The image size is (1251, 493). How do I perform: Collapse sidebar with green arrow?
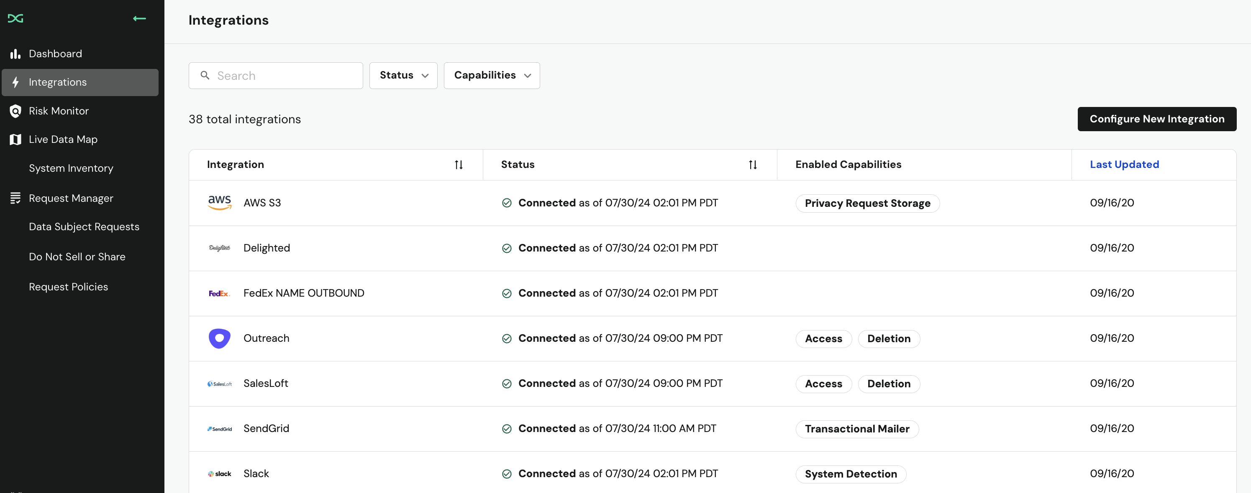139,18
